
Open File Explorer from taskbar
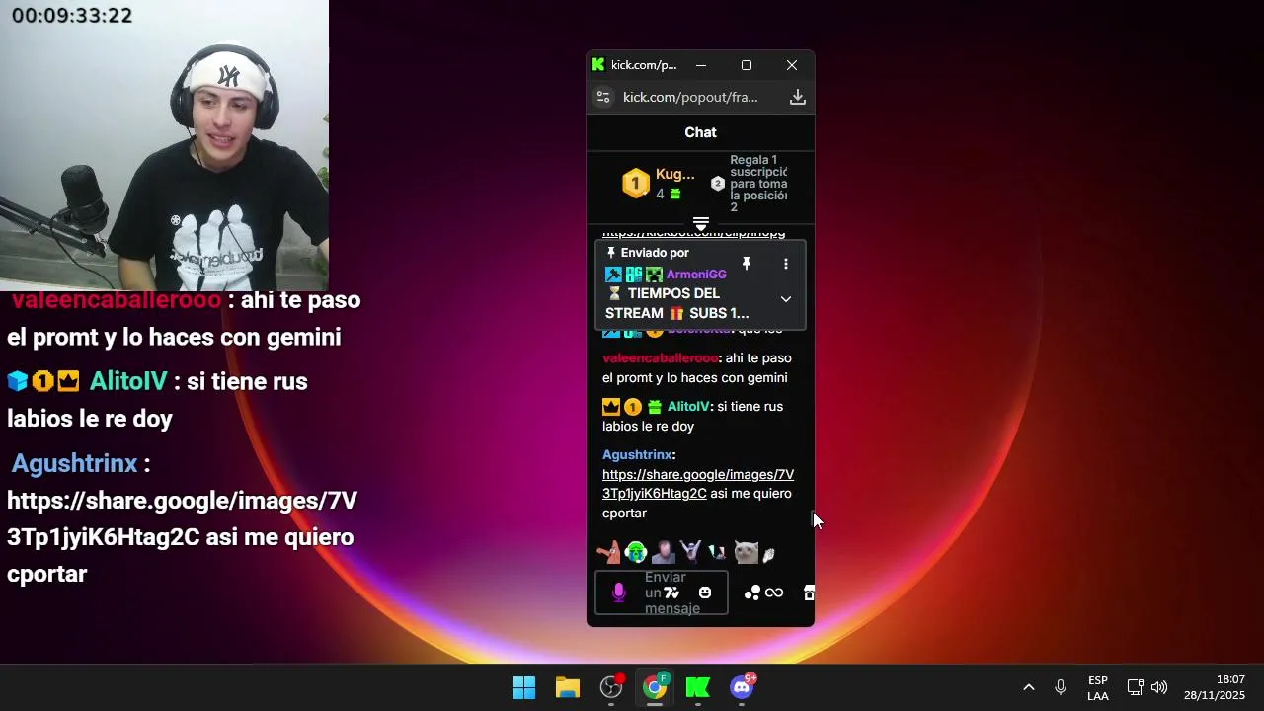tap(568, 687)
